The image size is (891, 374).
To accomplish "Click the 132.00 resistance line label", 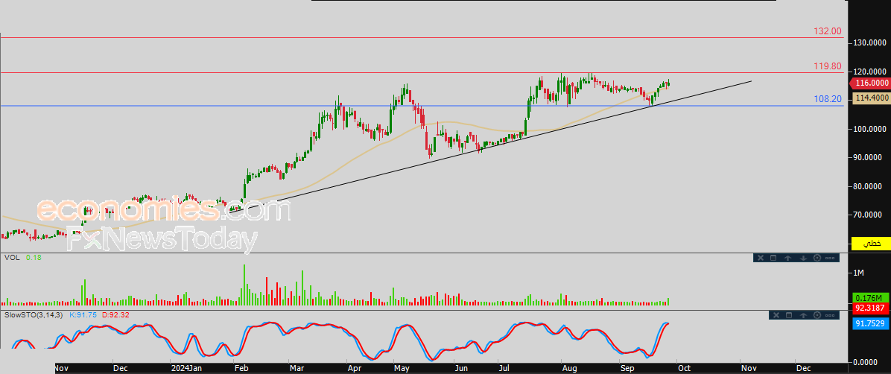I will (828, 31).
